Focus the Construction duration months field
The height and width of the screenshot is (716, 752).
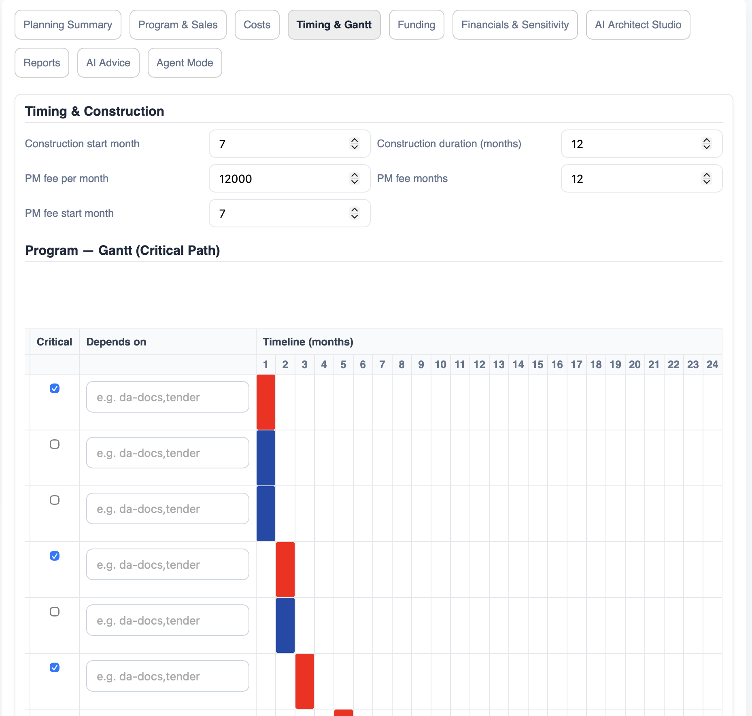[642, 144]
